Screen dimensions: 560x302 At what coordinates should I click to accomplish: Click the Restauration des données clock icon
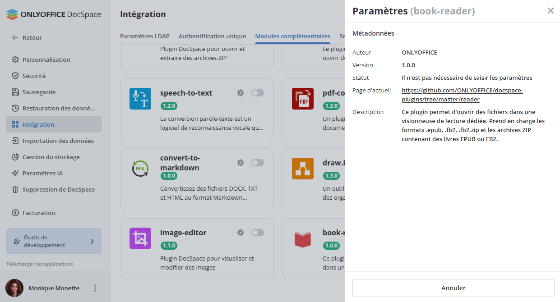click(15, 108)
